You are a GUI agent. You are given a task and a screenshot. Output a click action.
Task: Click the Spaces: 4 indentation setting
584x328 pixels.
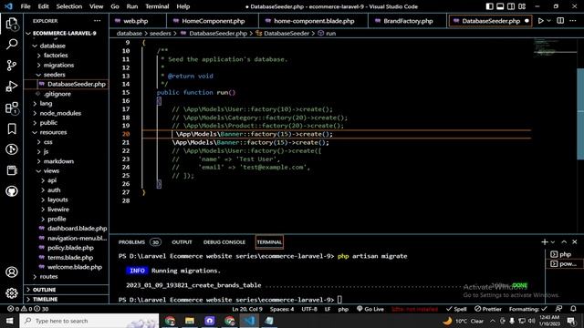(x=282, y=309)
